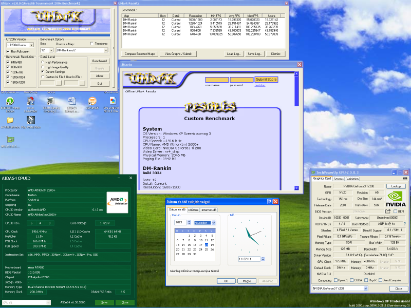Image resolution: width=411 pixels, height=308 pixels.
Task: Click the Benchmark! button in UMark
Action: 100,61
